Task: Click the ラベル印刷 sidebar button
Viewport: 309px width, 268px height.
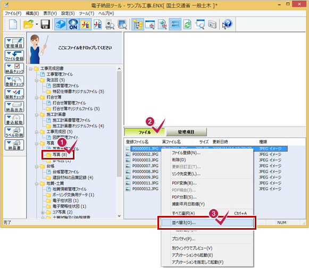Action: point(14,132)
